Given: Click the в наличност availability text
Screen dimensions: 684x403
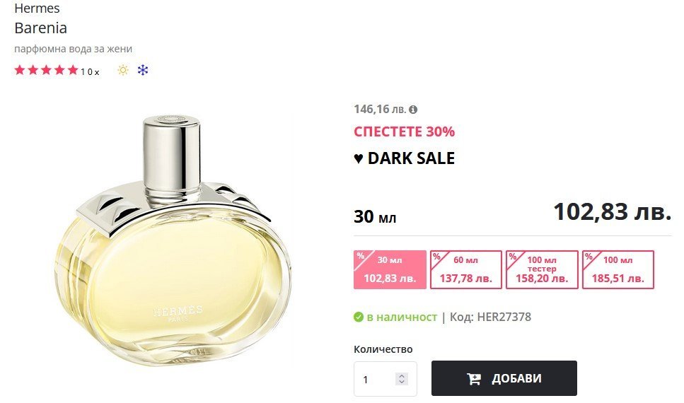Looking at the screenshot, I should point(402,317).
